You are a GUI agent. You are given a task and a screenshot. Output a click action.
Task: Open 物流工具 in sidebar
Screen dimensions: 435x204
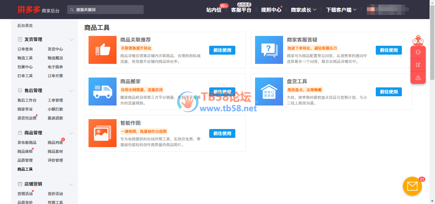click(x=25, y=58)
